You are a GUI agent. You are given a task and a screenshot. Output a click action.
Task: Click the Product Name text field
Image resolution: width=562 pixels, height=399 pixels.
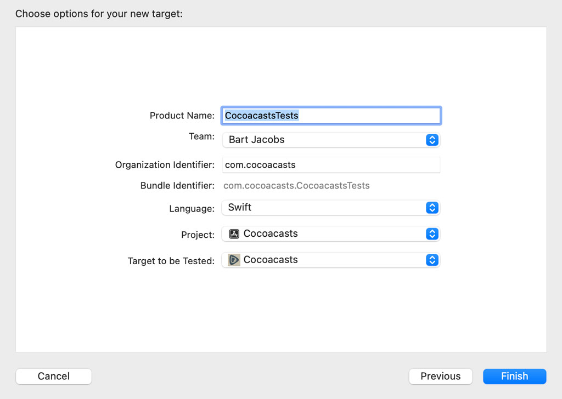tap(331, 116)
